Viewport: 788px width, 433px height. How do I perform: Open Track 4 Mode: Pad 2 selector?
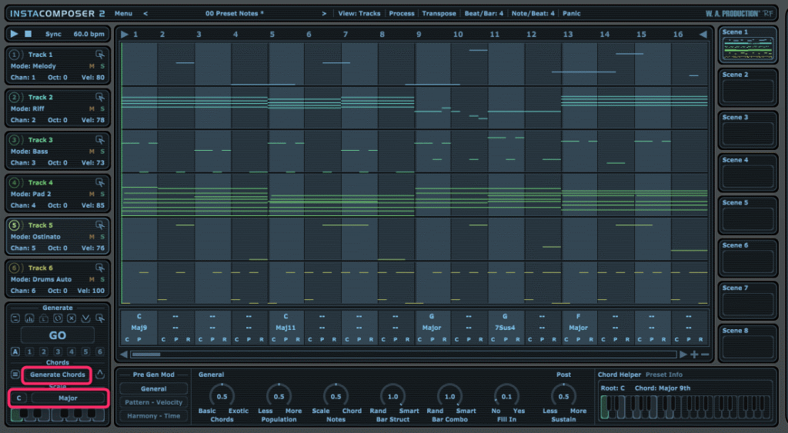click(31, 195)
